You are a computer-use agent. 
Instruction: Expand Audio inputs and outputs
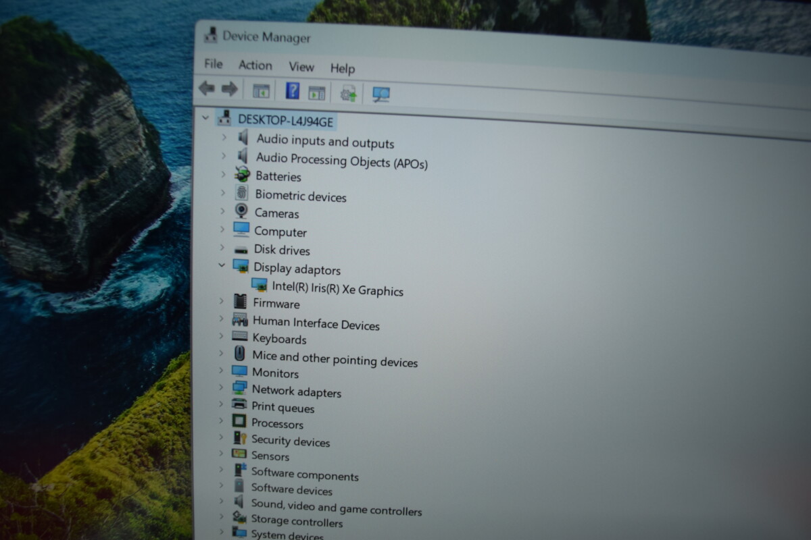click(x=224, y=137)
